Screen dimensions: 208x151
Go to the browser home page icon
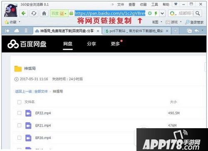44,13
